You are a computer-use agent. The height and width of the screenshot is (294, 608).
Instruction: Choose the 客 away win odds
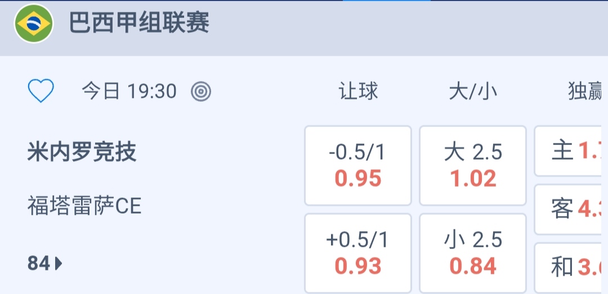pos(571,209)
